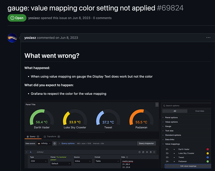
Task: Open the comment's three-dot options menu
Action: point(208,38)
